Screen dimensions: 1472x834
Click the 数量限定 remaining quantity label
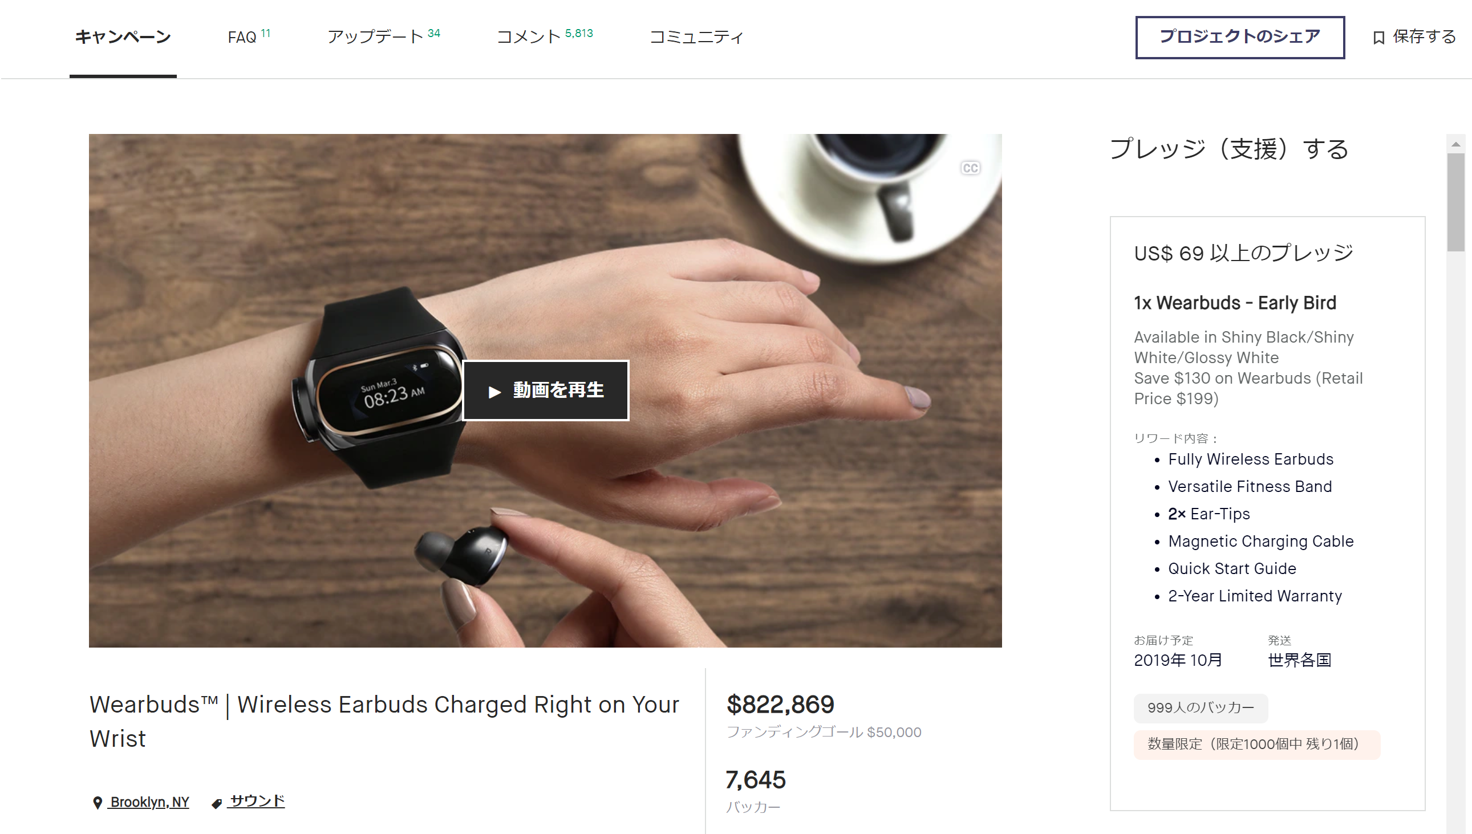(x=1256, y=745)
